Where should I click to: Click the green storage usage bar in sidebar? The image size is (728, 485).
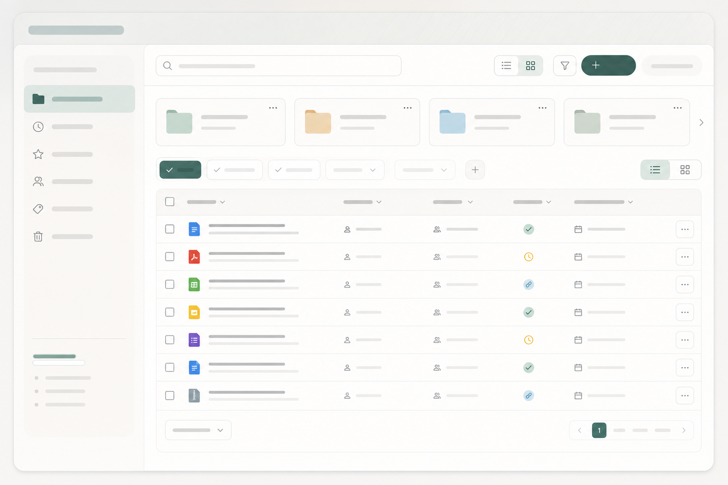(55, 356)
